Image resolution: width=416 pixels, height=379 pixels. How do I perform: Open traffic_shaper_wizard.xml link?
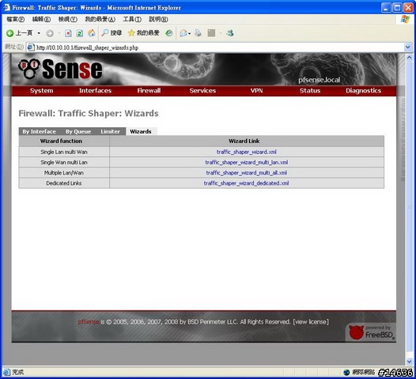click(x=247, y=152)
